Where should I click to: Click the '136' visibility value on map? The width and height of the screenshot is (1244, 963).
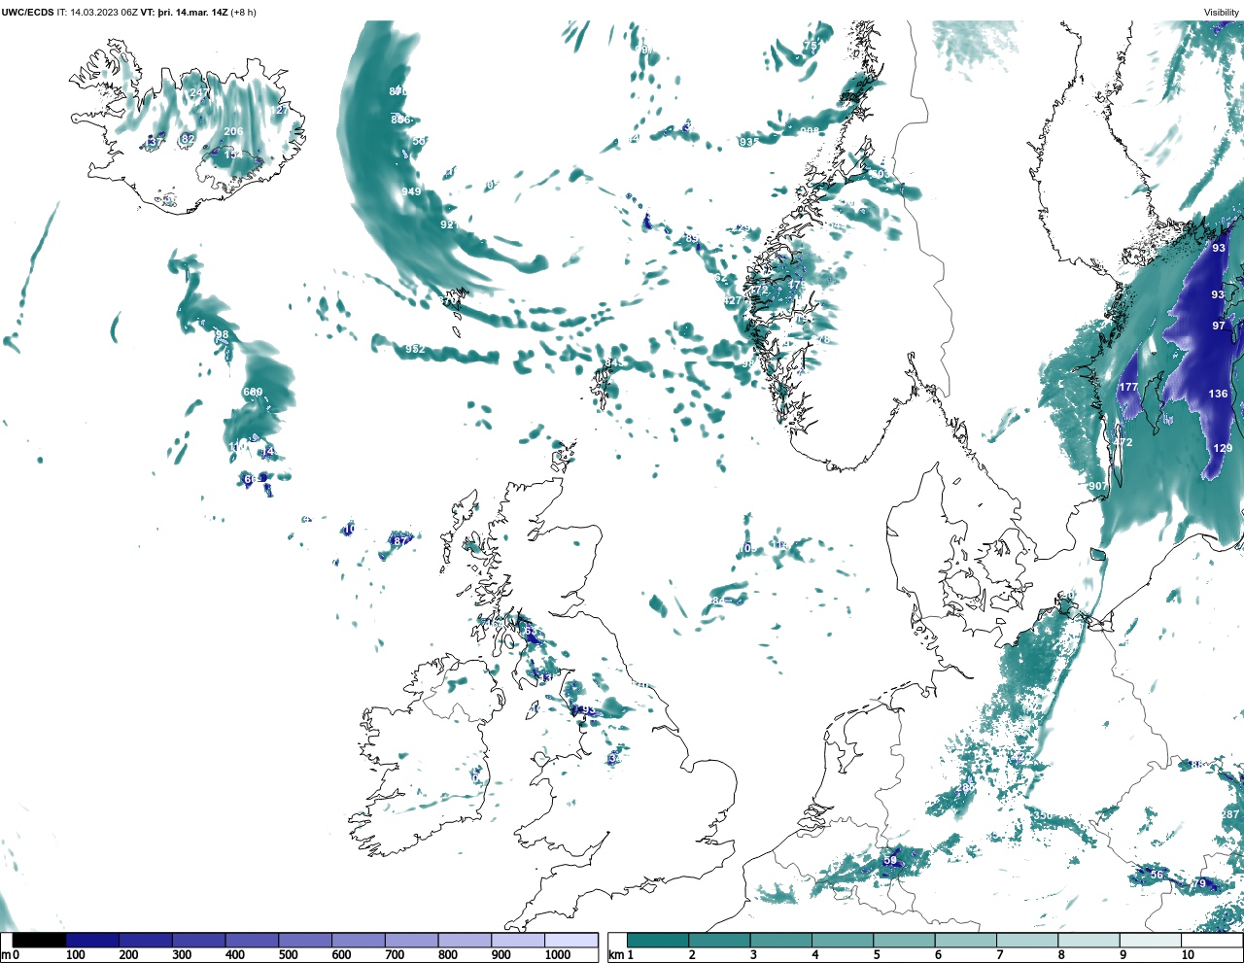pyautogui.click(x=1218, y=394)
